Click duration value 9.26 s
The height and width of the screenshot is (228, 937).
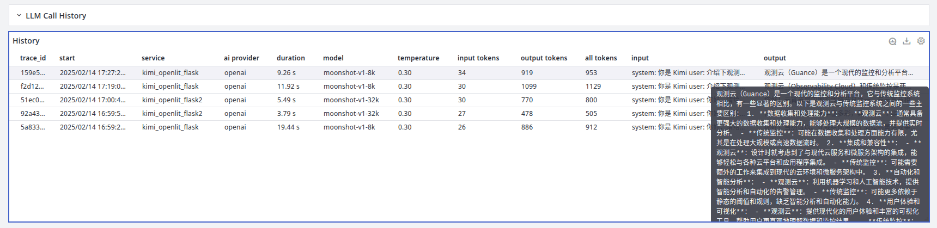287,73
